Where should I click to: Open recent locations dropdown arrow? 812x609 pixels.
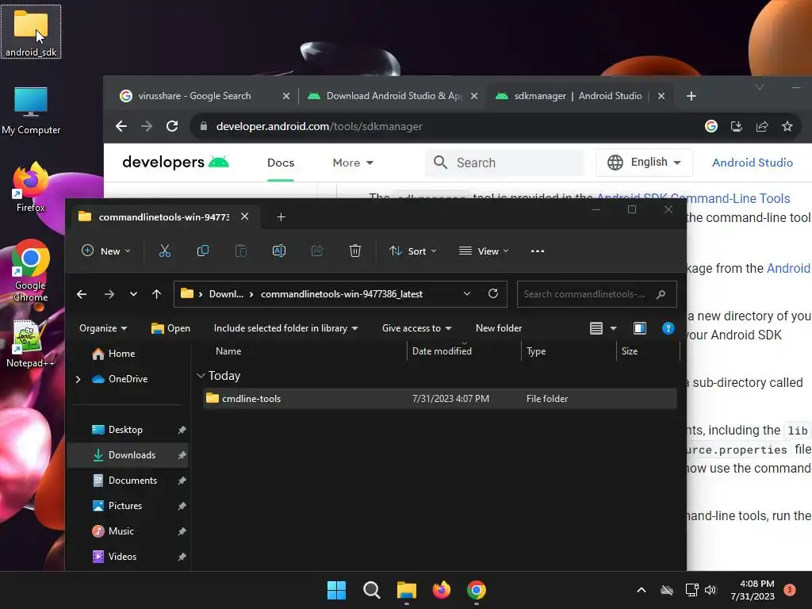(133, 294)
